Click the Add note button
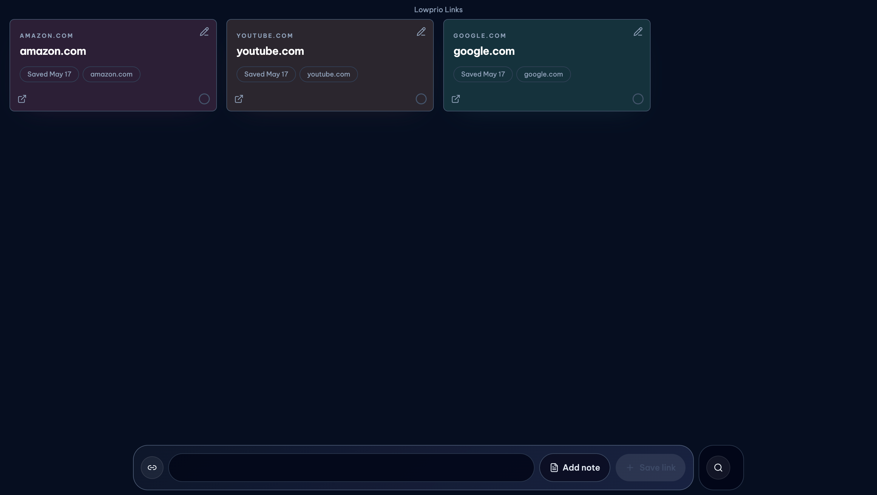This screenshot has height=495, width=877. click(x=575, y=468)
